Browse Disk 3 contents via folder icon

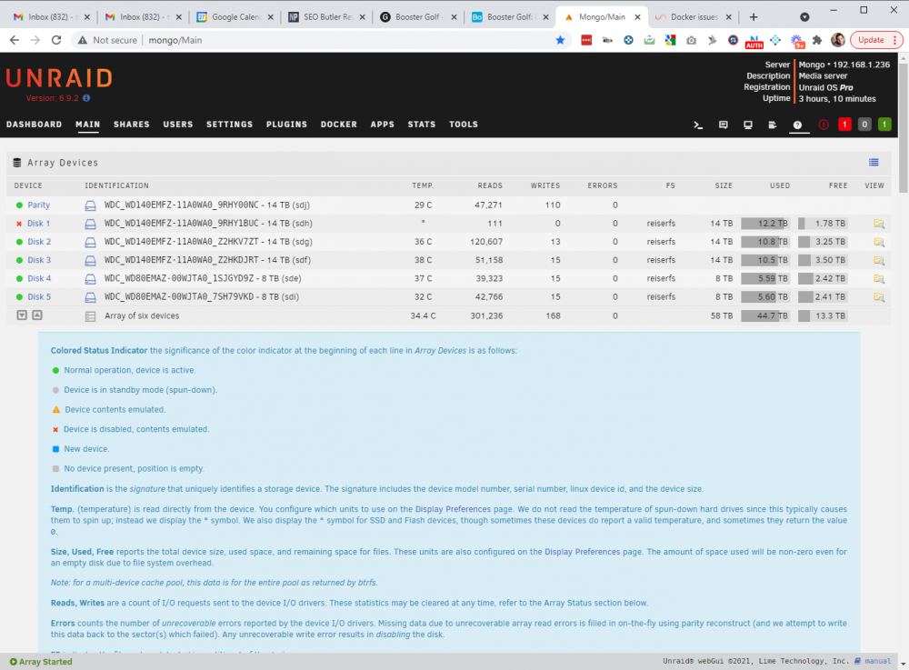[x=879, y=261]
